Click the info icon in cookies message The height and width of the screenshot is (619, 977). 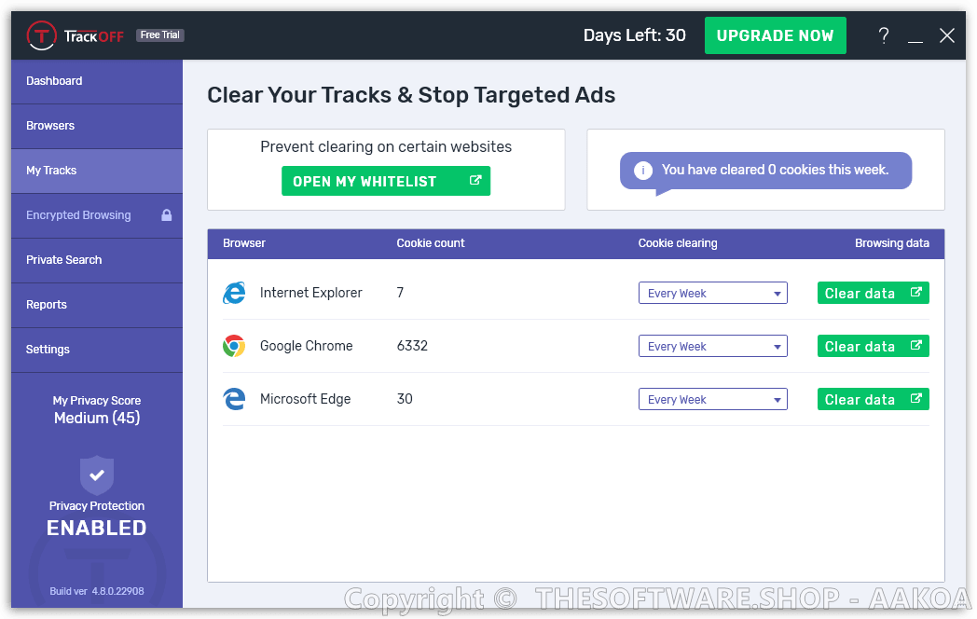point(643,171)
